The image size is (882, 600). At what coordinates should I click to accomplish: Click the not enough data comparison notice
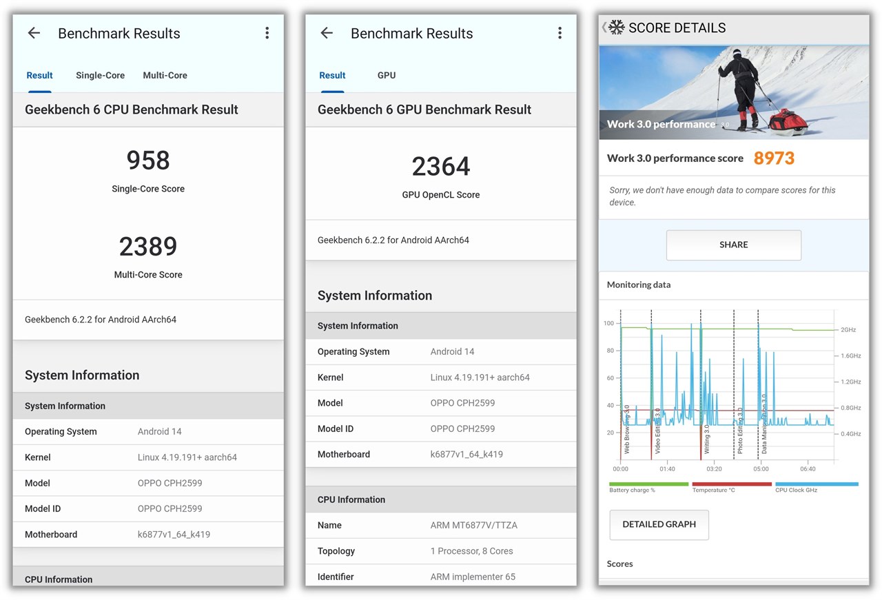[722, 196]
